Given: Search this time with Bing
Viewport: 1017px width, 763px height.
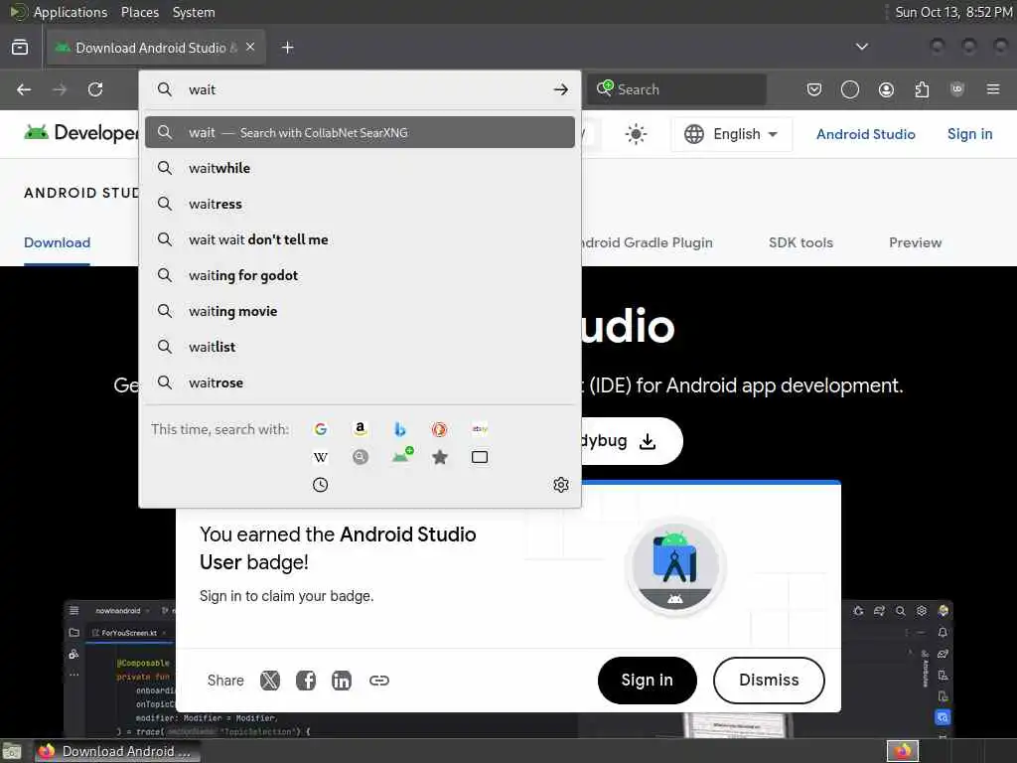Looking at the screenshot, I should pyautogui.click(x=400, y=429).
